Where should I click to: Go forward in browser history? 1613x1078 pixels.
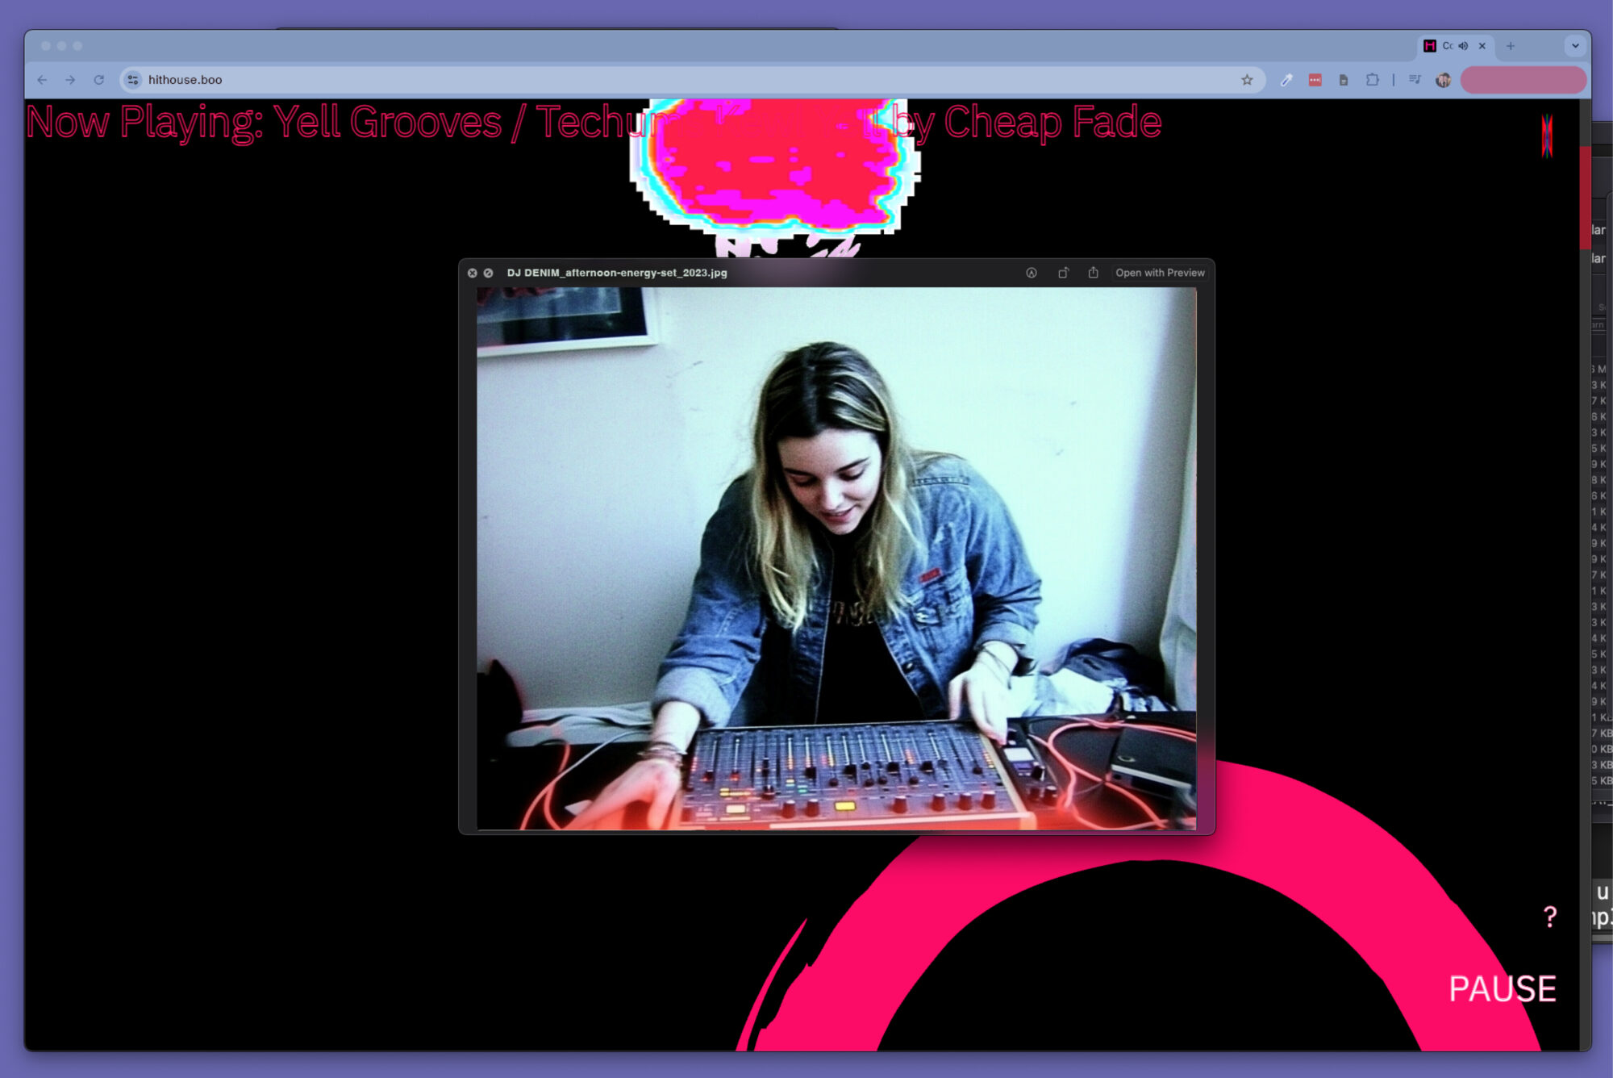click(x=70, y=80)
